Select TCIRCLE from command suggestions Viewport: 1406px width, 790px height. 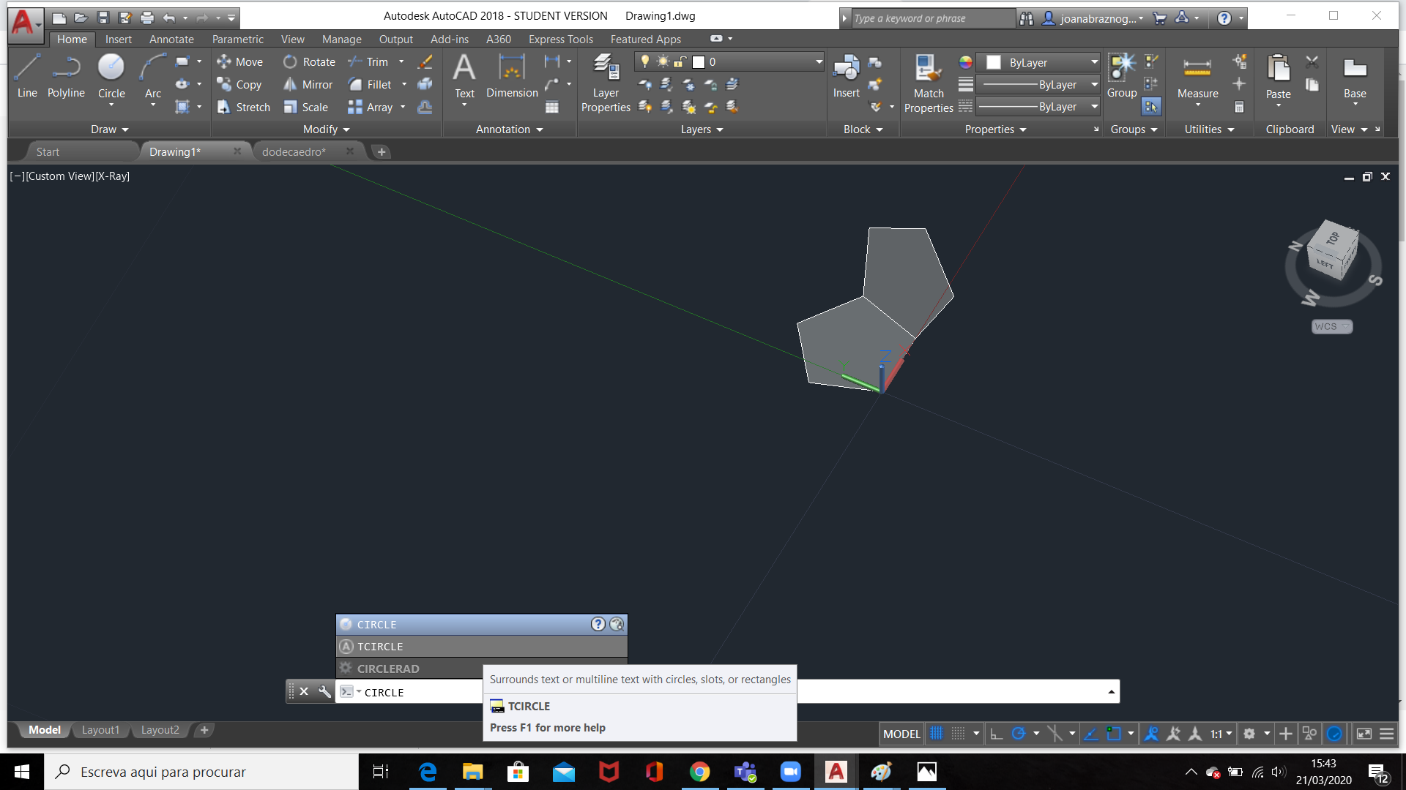point(481,646)
